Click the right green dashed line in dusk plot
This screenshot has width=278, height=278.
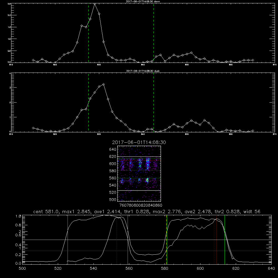click(153, 102)
